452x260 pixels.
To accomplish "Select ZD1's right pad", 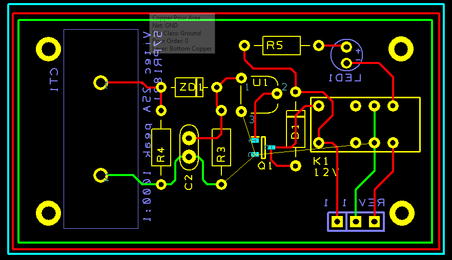I will coord(216,87).
